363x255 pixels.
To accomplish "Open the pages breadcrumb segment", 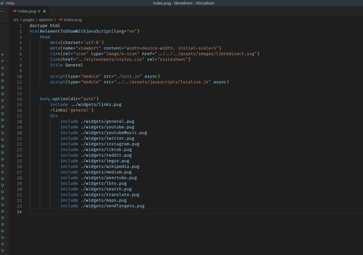I will (29, 20).
